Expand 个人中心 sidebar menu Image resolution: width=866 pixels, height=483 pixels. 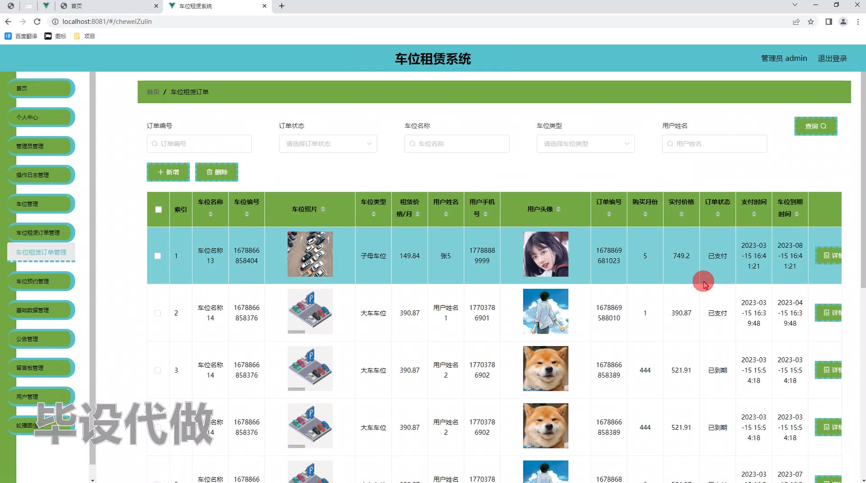(x=41, y=117)
